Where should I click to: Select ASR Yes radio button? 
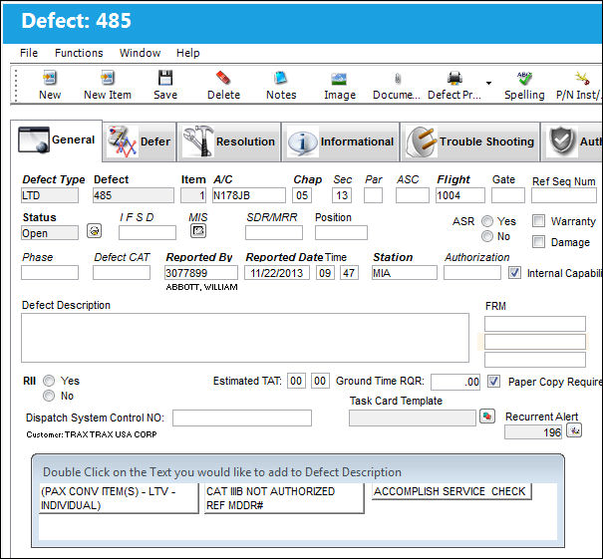click(x=487, y=221)
